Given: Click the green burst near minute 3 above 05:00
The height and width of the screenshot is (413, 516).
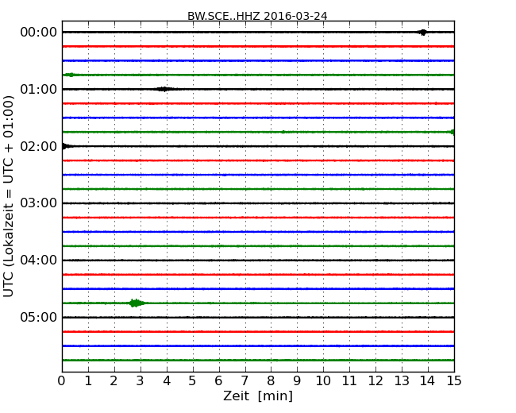Looking at the screenshot, I should coord(137,303).
